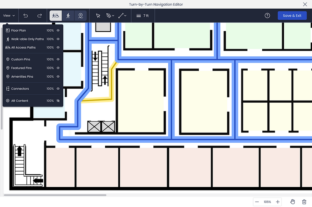Show the hidden AR Content layer
The width and height of the screenshot is (312, 207).
58,100
